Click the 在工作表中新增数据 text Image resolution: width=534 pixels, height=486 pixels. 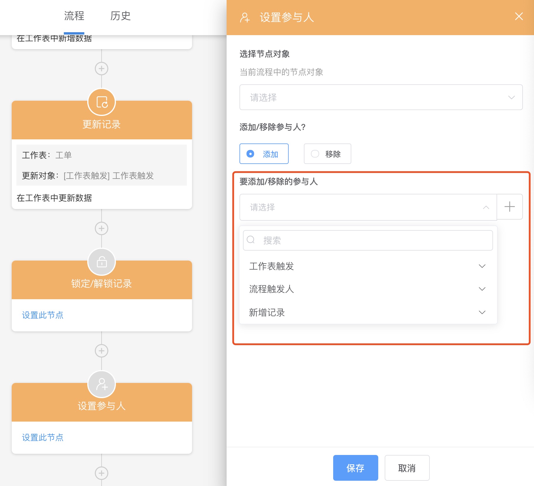(54, 38)
